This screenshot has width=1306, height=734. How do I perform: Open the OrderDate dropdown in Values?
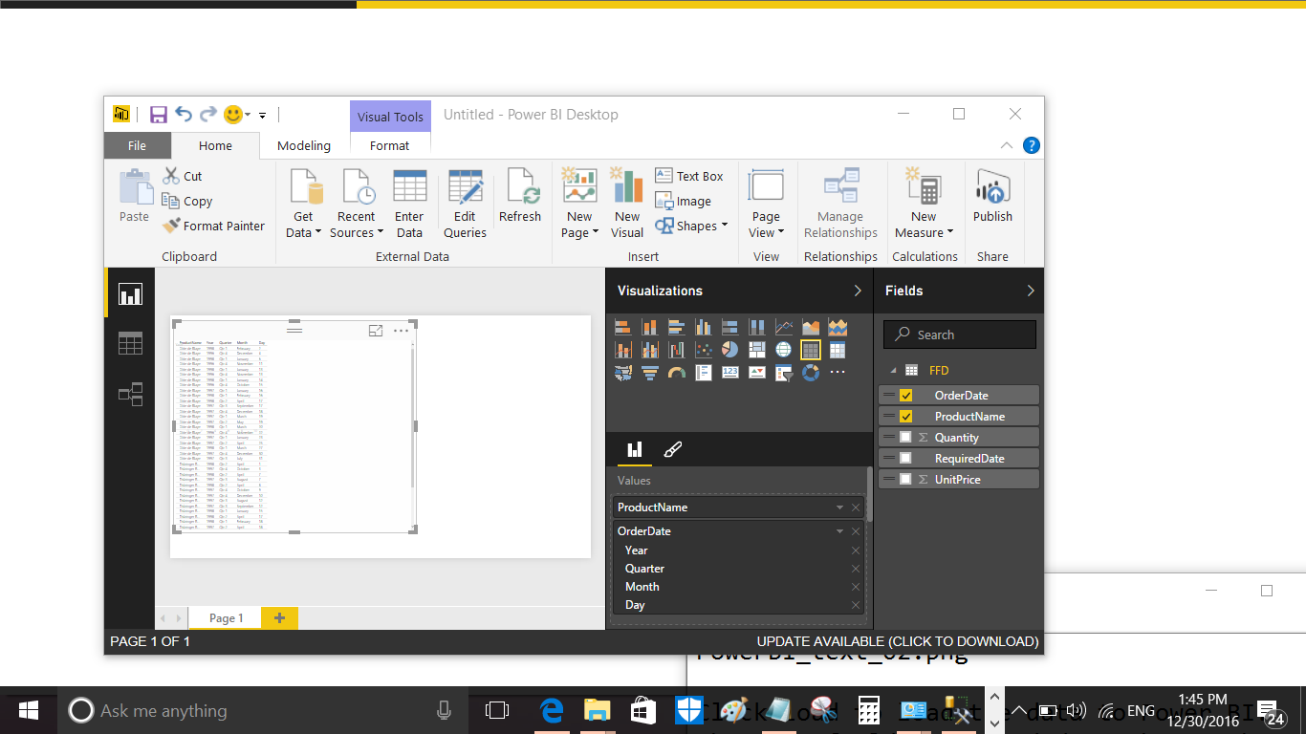point(838,530)
